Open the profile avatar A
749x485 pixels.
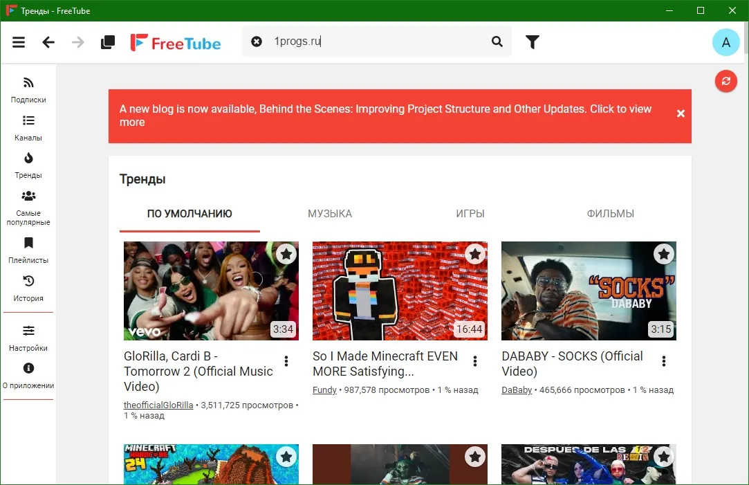(725, 42)
